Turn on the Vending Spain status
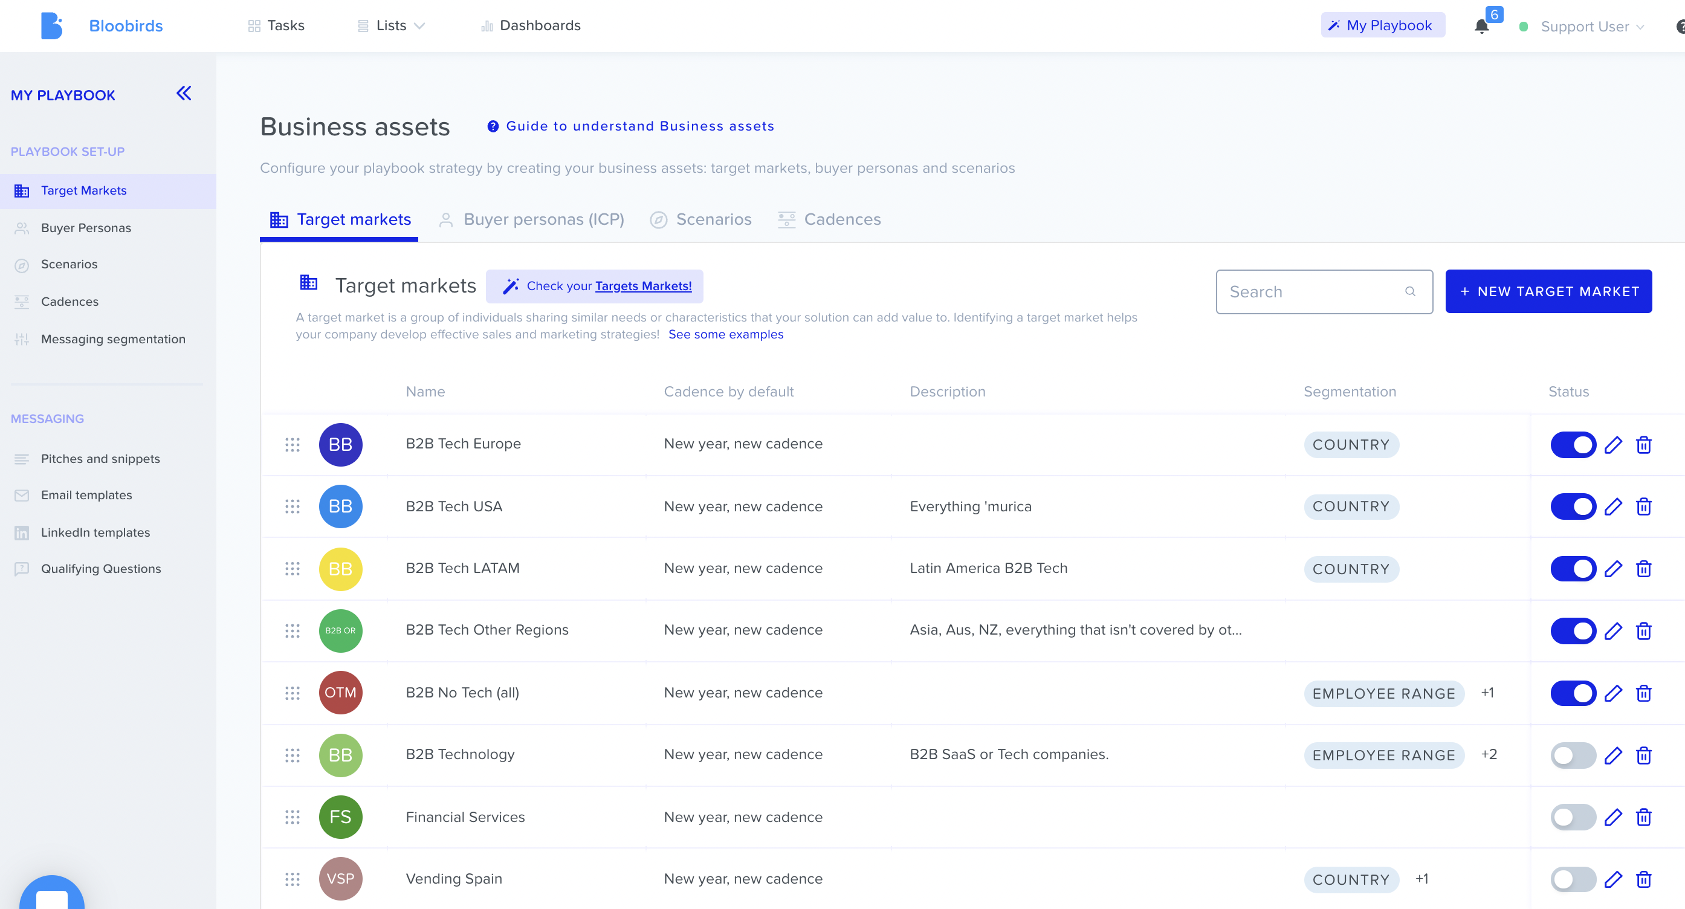 tap(1573, 879)
